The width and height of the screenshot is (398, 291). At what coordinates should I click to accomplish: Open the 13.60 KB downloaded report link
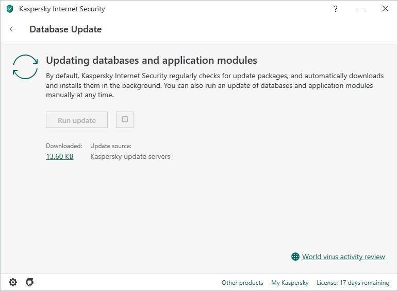point(60,156)
